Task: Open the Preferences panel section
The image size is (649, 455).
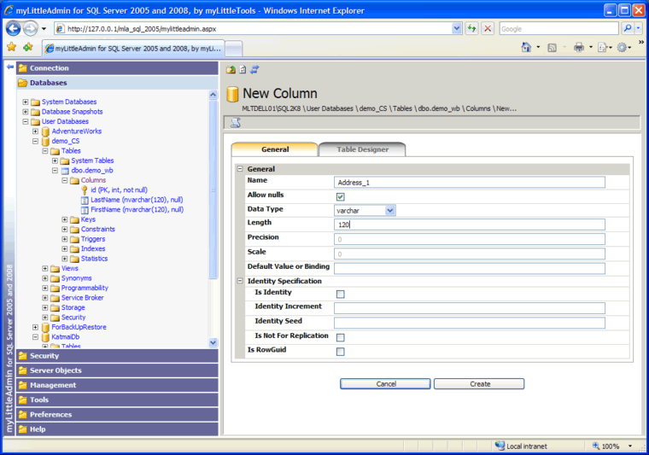Action: click(x=117, y=415)
